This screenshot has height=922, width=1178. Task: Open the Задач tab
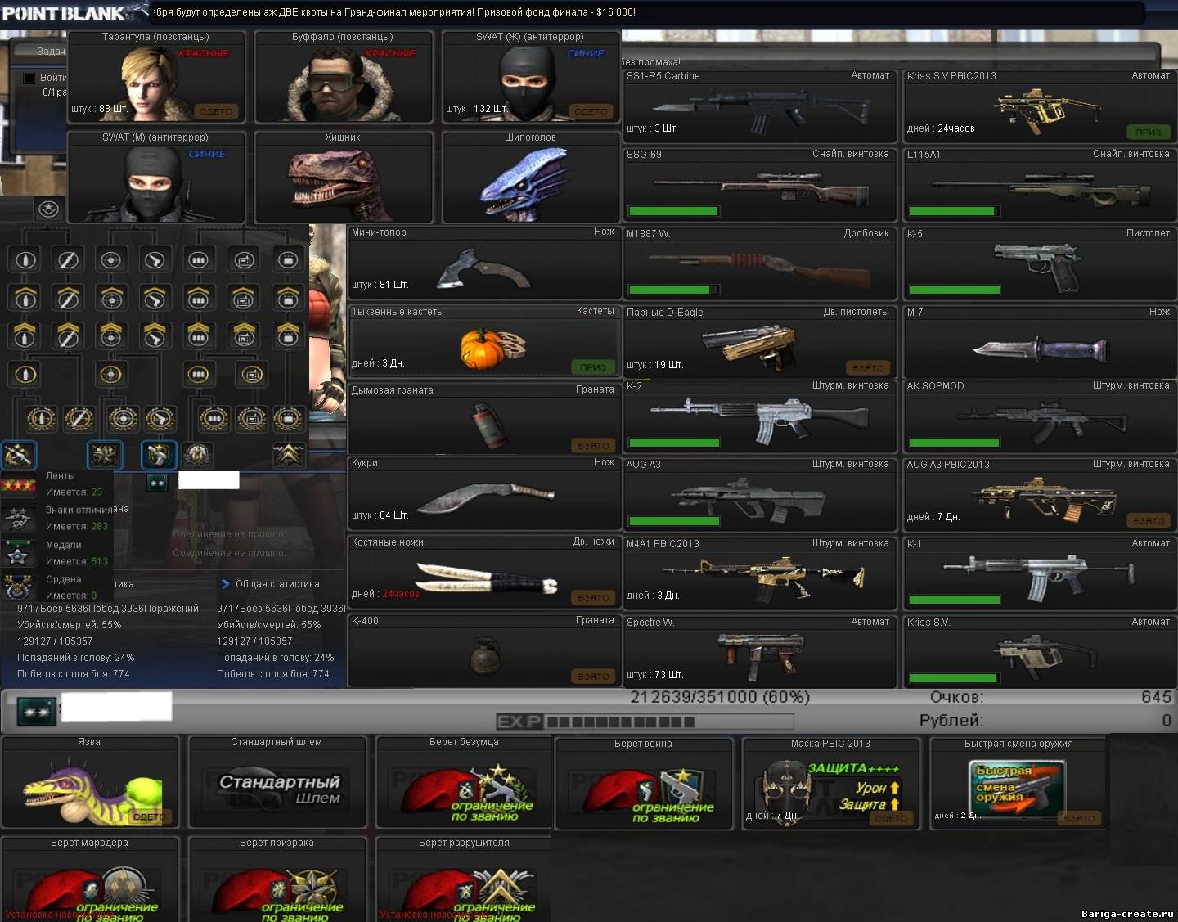(49, 51)
